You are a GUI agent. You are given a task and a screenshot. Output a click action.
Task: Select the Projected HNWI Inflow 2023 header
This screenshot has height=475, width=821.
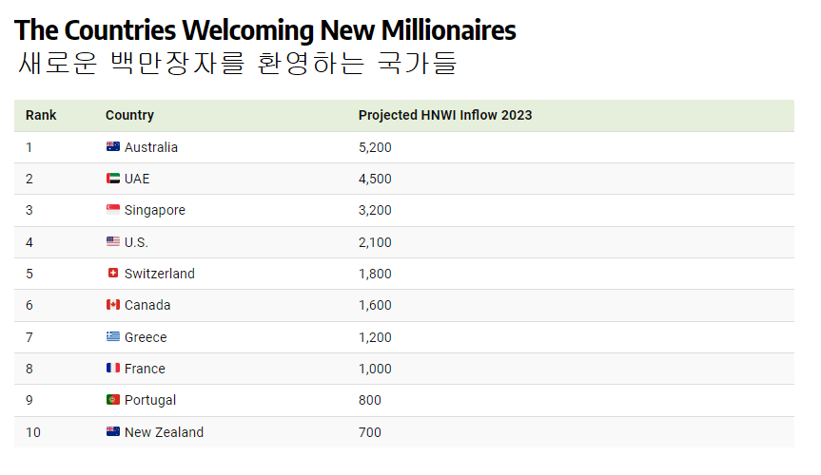(445, 115)
